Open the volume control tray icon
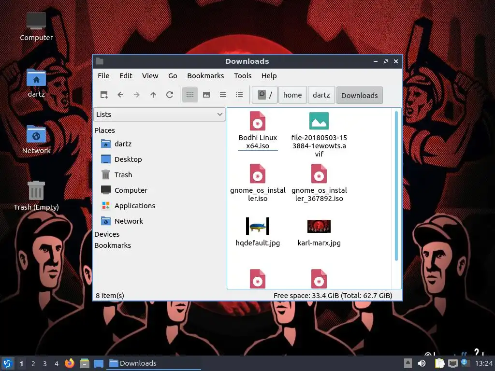Screen dimensions: 495x371 (x=422, y=363)
